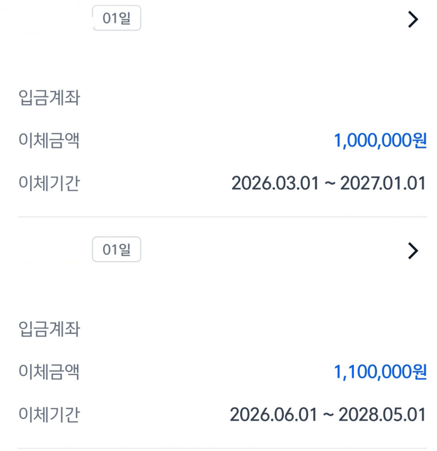
Task: Select the 1,000,000원 transfer amount
Action: [x=380, y=141]
